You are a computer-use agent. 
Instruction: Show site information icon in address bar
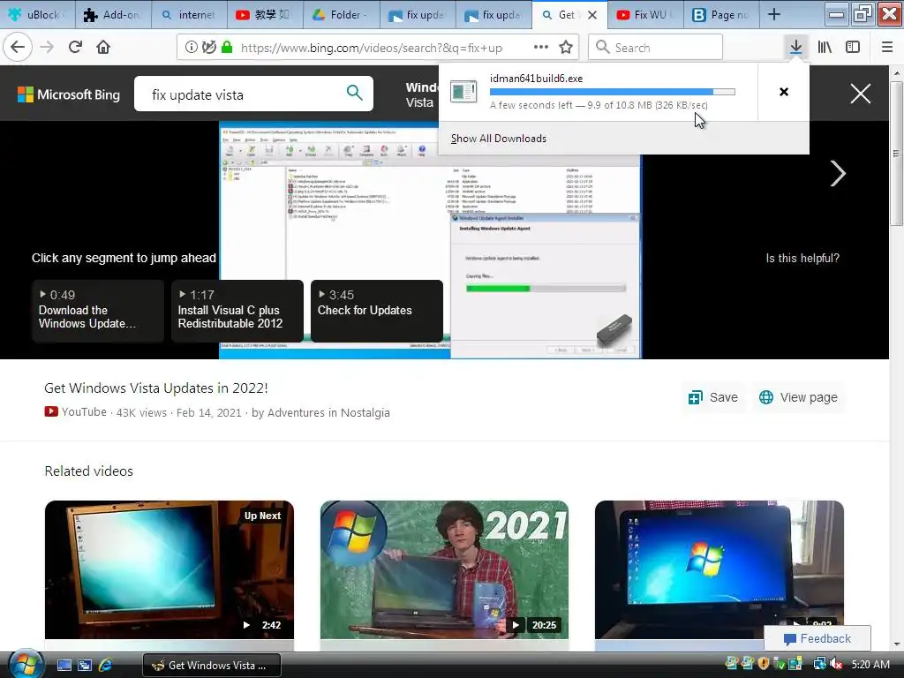pos(191,48)
